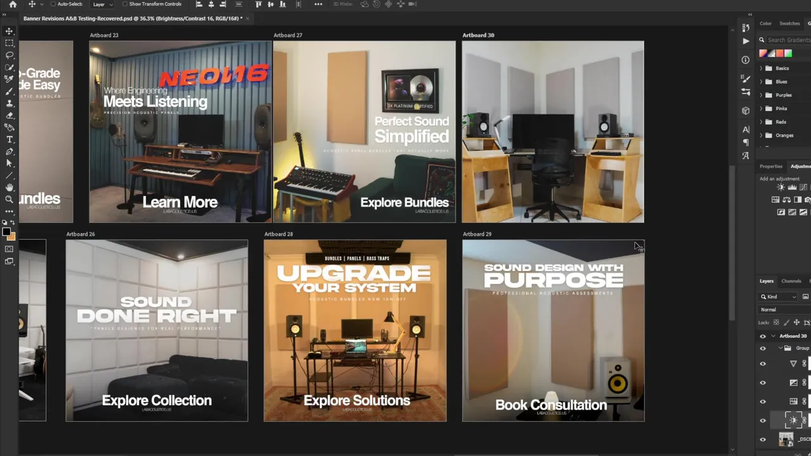This screenshot has height=456, width=811.
Task: Select the Layers tab
Action: [767, 281]
